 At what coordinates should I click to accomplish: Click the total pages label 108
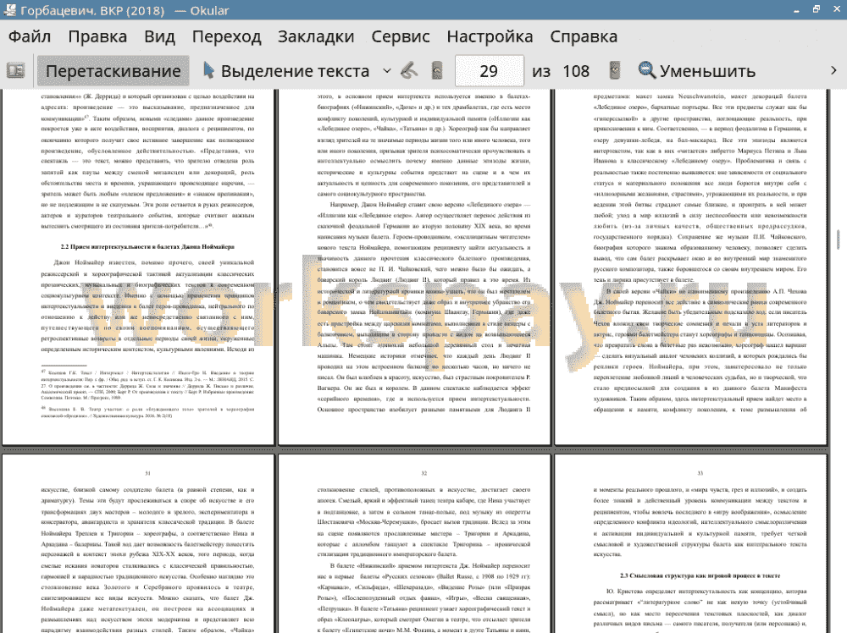tap(576, 71)
